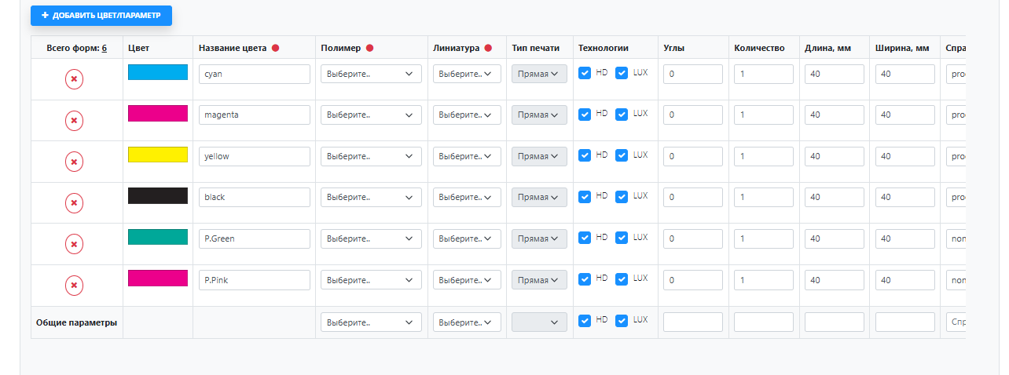
Task: Edit the yellow color name field
Action: (x=255, y=156)
